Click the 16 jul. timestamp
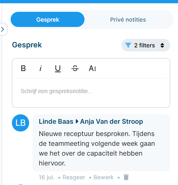The image size is (178, 185). (x=46, y=177)
